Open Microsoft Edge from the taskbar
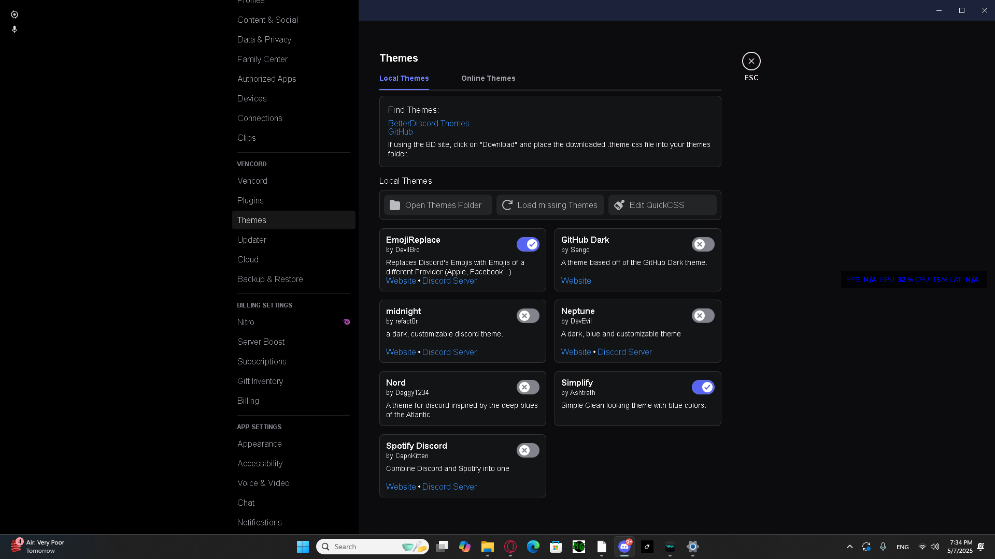995x559 pixels. pyautogui.click(x=533, y=547)
